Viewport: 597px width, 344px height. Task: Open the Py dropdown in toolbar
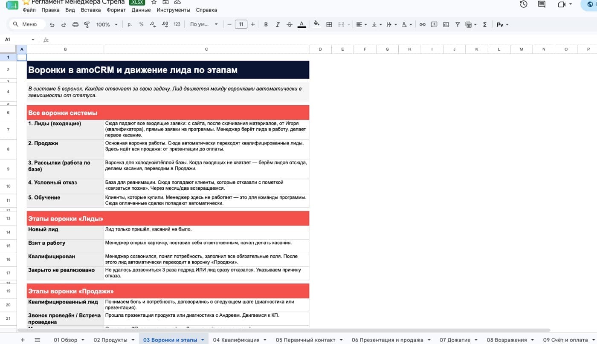[x=502, y=25]
